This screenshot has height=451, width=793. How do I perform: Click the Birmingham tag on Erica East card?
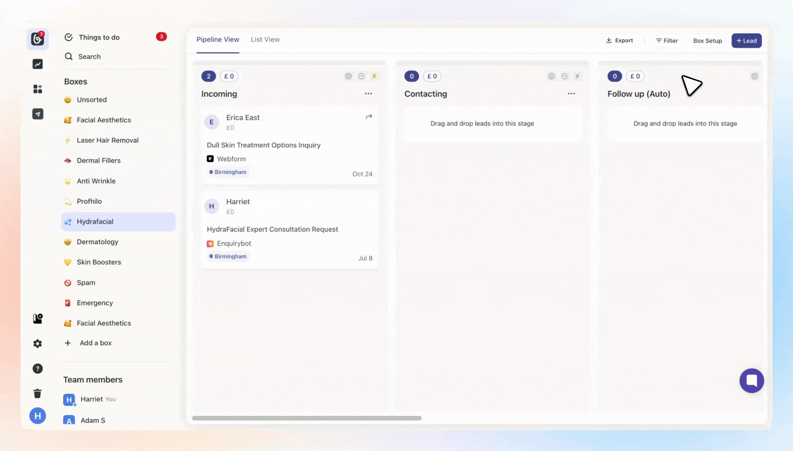tap(228, 172)
